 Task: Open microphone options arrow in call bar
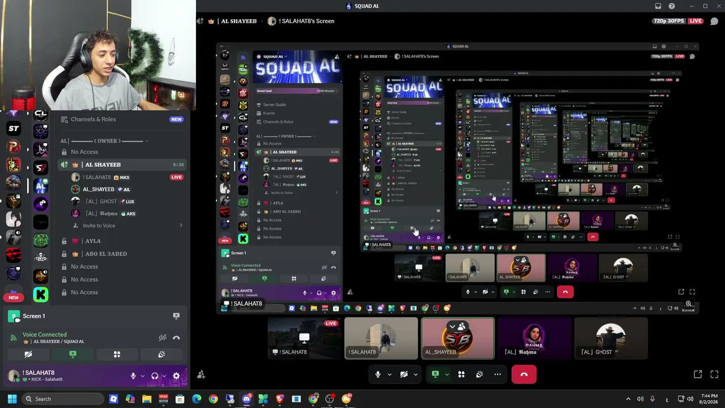[x=389, y=375]
